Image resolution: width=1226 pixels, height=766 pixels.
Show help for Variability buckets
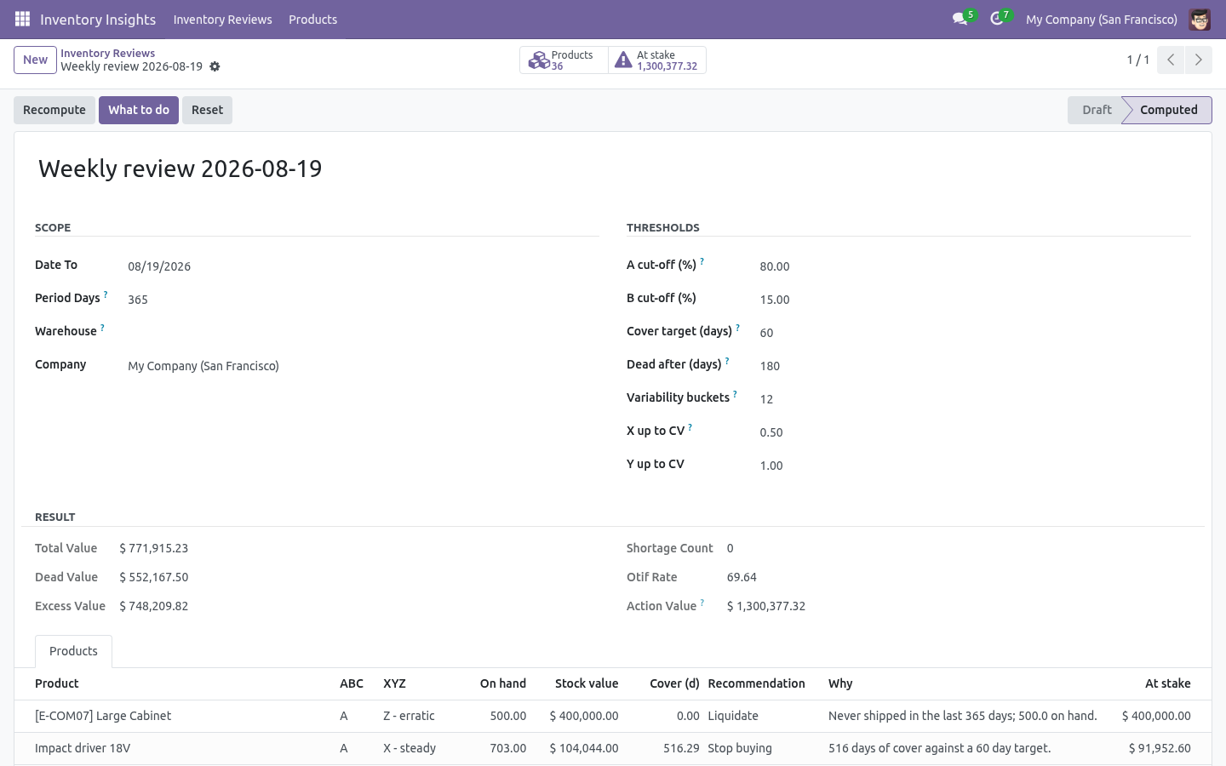735,394
